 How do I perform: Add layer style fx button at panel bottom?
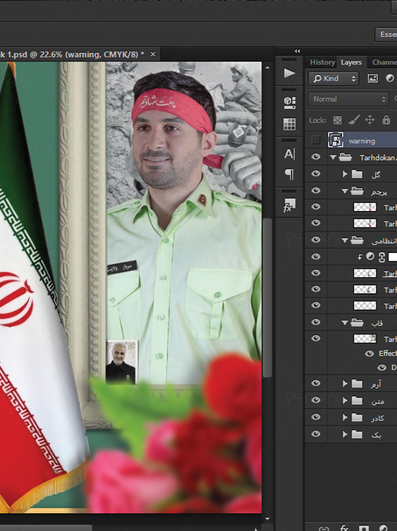pos(344,528)
